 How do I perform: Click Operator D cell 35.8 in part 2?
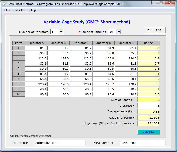104,53
